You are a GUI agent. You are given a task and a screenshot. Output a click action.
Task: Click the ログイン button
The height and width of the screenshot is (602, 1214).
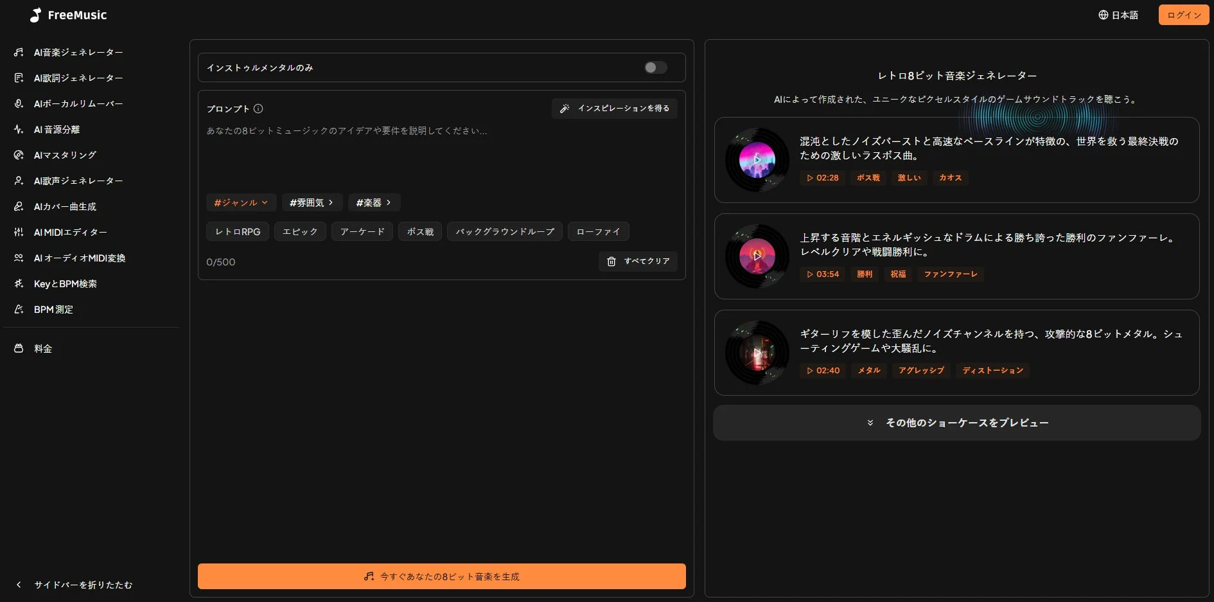tap(1183, 15)
